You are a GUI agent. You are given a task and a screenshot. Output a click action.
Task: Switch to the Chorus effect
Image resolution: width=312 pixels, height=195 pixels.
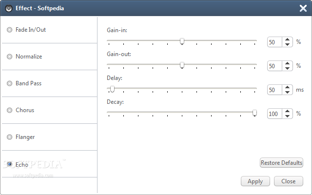click(9, 110)
